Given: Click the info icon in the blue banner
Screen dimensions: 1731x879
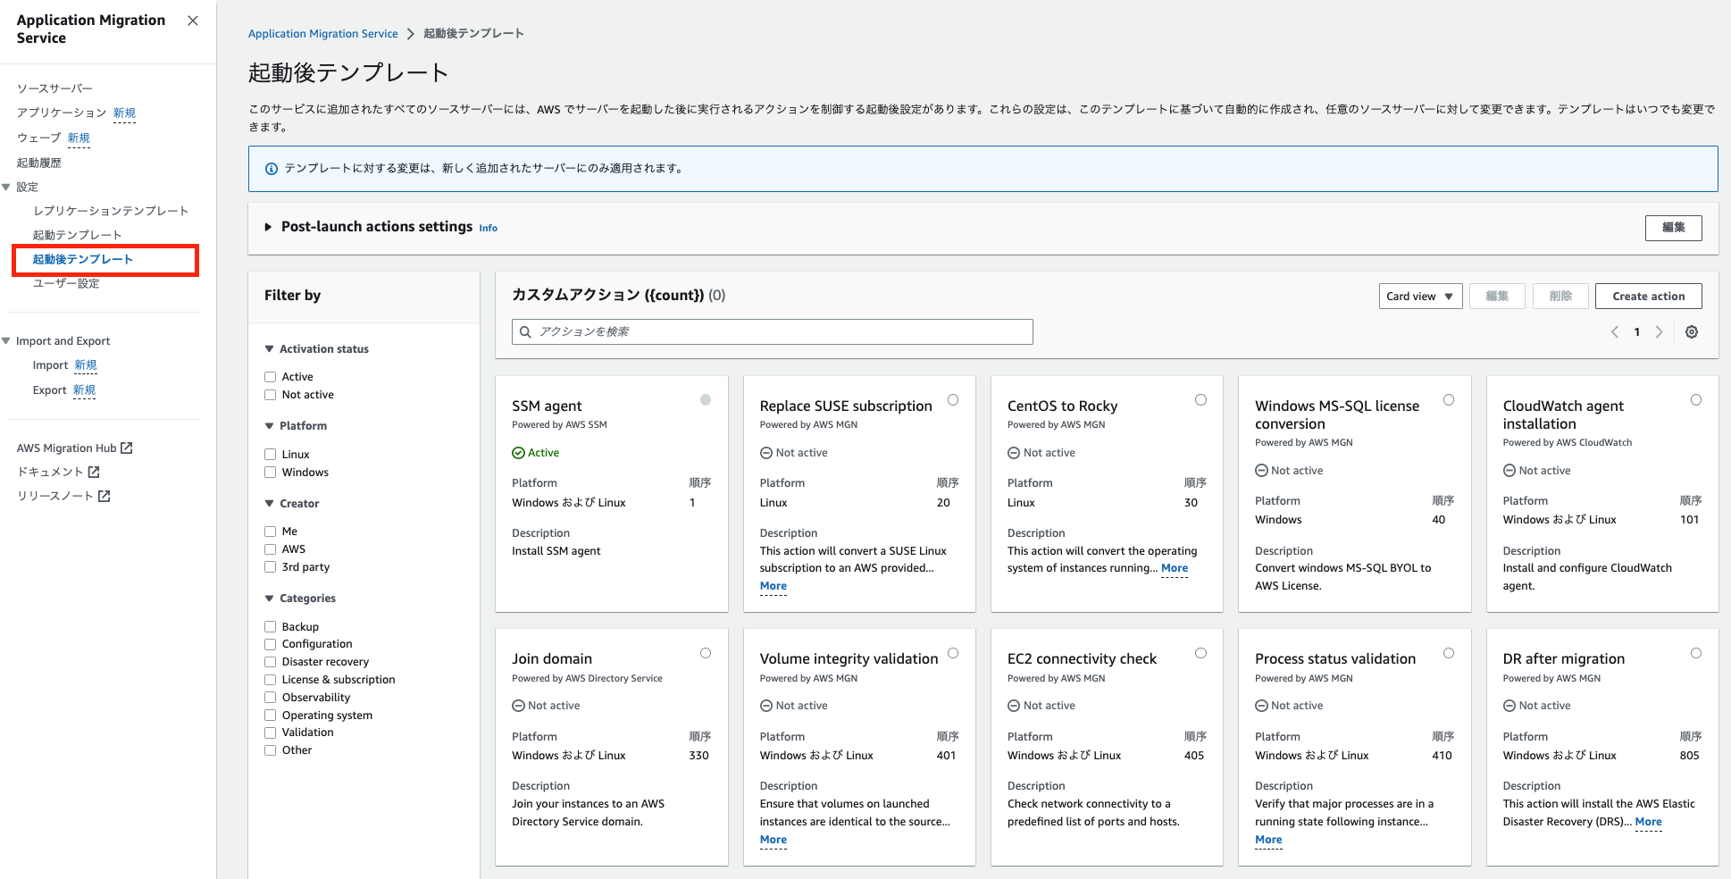Looking at the screenshot, I should coord(271,168).
